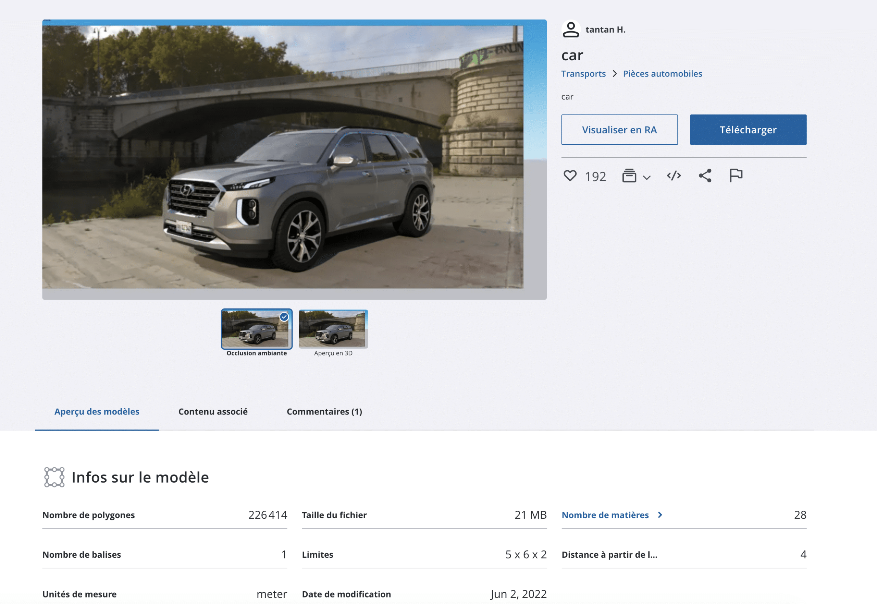Click breadcrumb chevron after Transports
877x604 pixels.
click(615, 73)
